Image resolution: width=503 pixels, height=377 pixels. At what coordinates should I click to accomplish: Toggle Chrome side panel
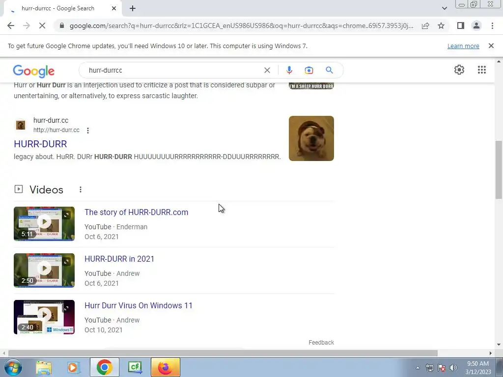(461, 26)
